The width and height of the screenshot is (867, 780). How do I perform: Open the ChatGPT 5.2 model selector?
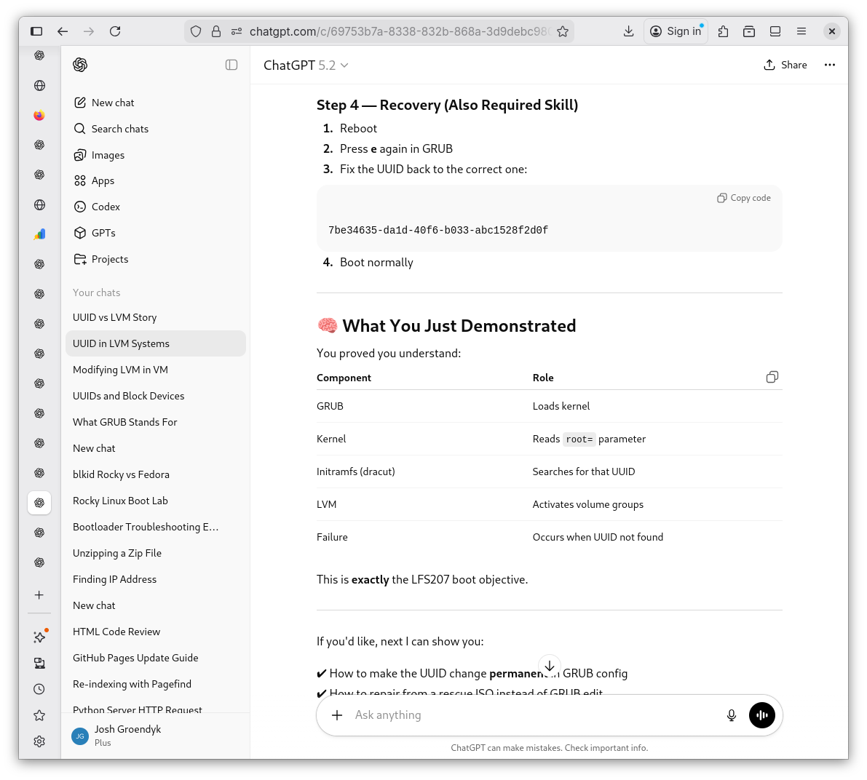[x=306, y=65]
